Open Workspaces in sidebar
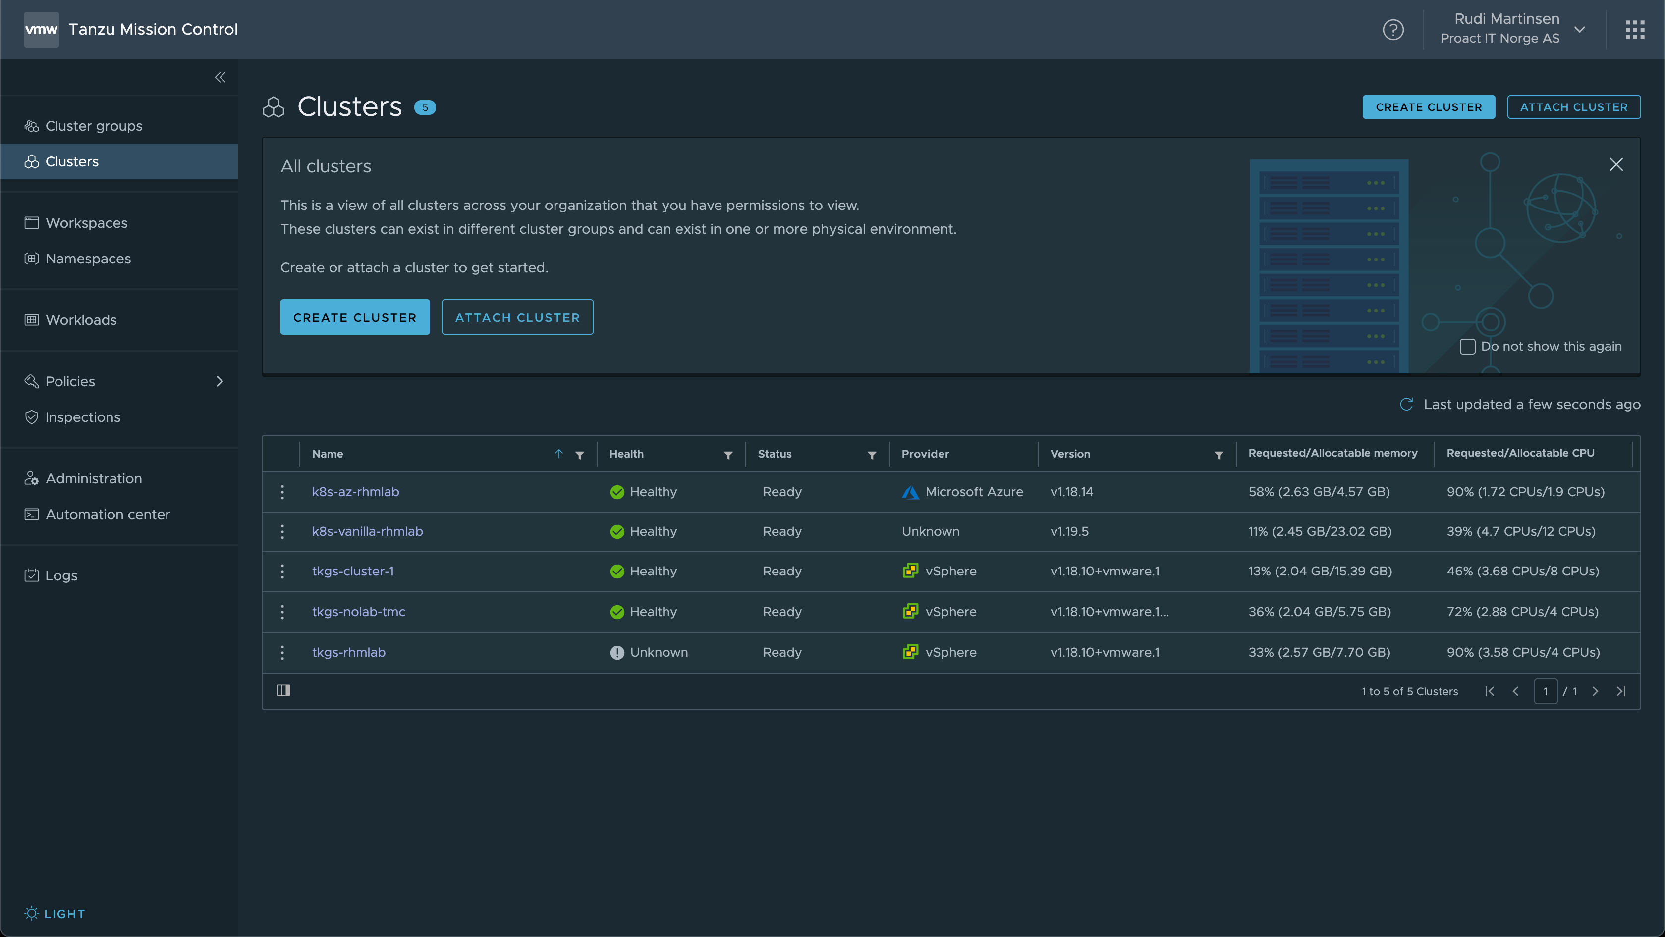 119,223
